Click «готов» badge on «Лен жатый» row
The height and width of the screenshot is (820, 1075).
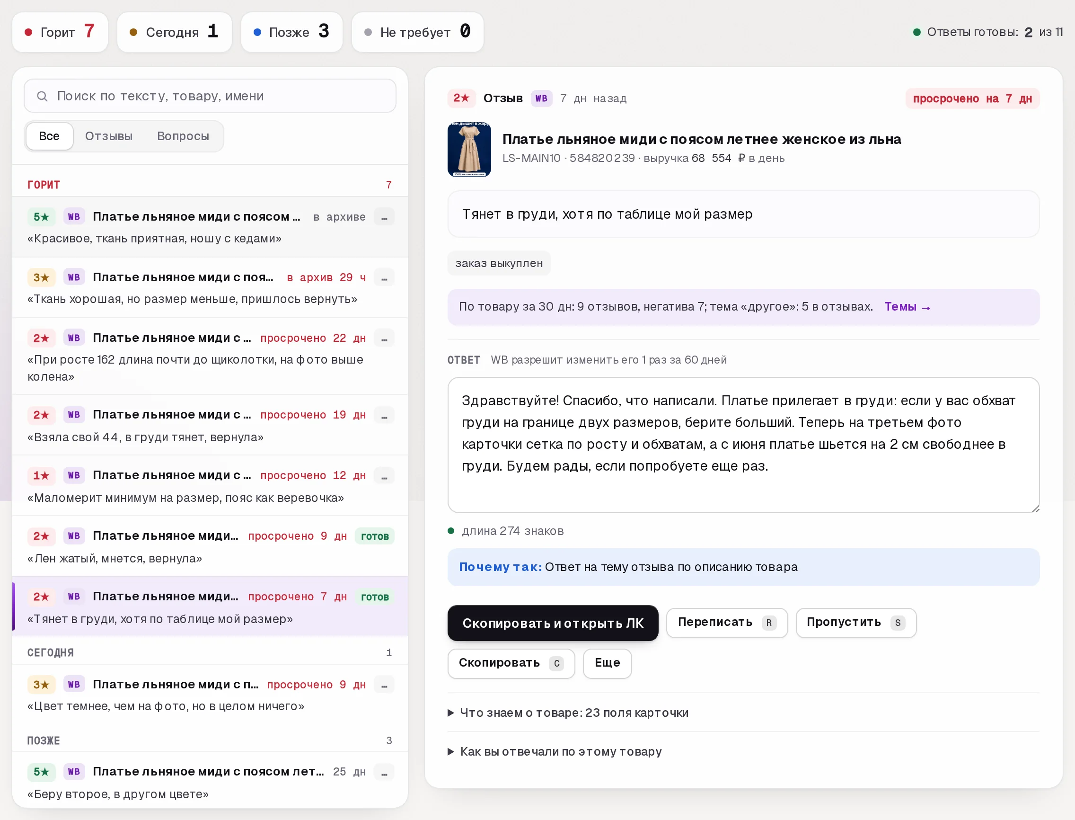pos(375,536)
